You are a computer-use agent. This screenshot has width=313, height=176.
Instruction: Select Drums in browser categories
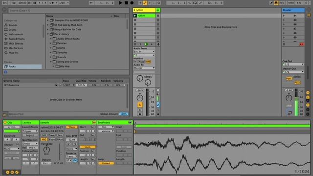[x=12, y=30]
